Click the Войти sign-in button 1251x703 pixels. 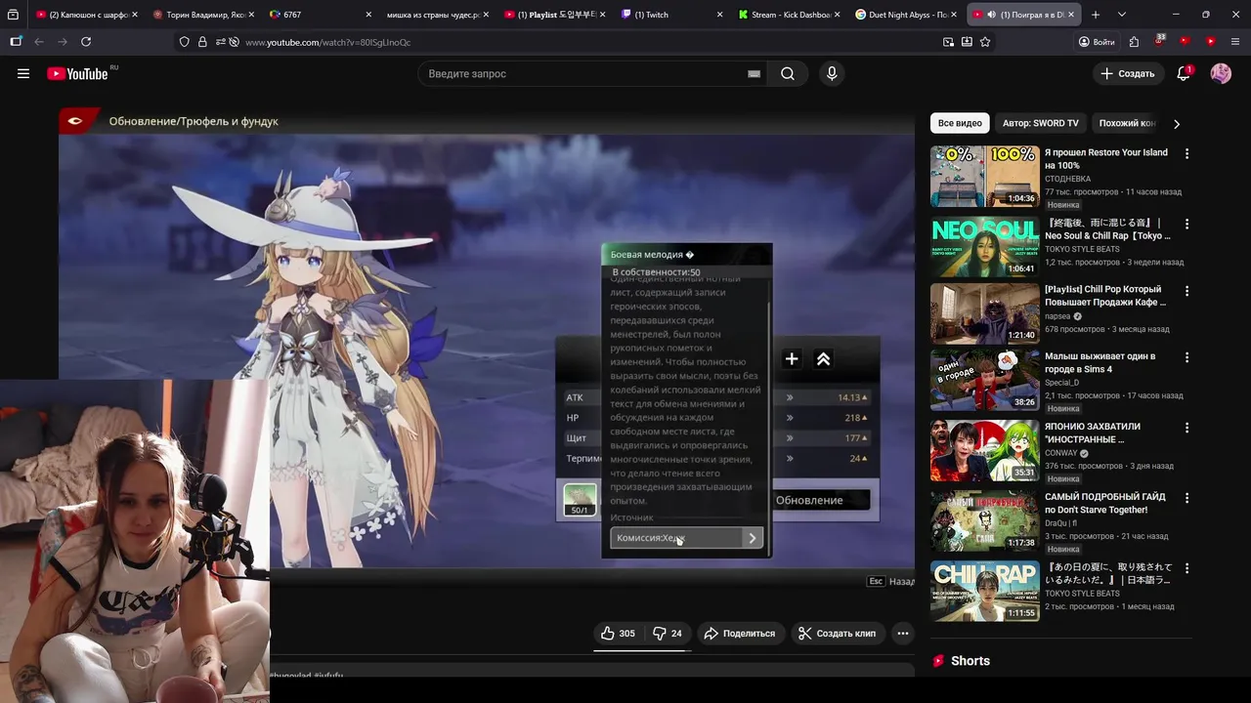(x=1096, y=42)
